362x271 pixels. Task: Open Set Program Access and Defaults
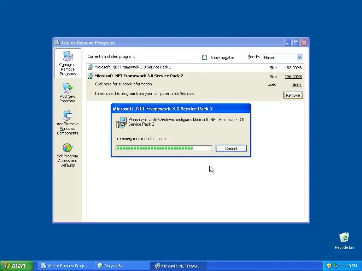click(x=68, y=155)
